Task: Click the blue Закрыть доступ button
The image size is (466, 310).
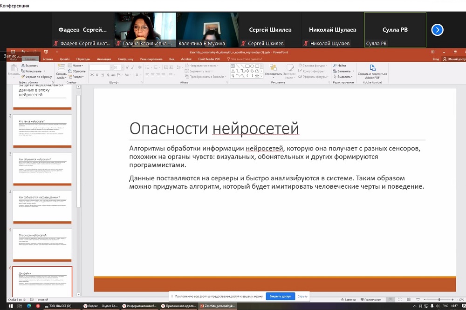Action: 280,296
